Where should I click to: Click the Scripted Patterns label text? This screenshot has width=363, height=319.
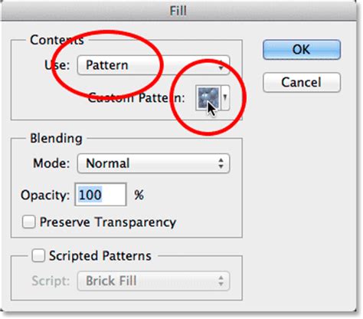point(100,256)
